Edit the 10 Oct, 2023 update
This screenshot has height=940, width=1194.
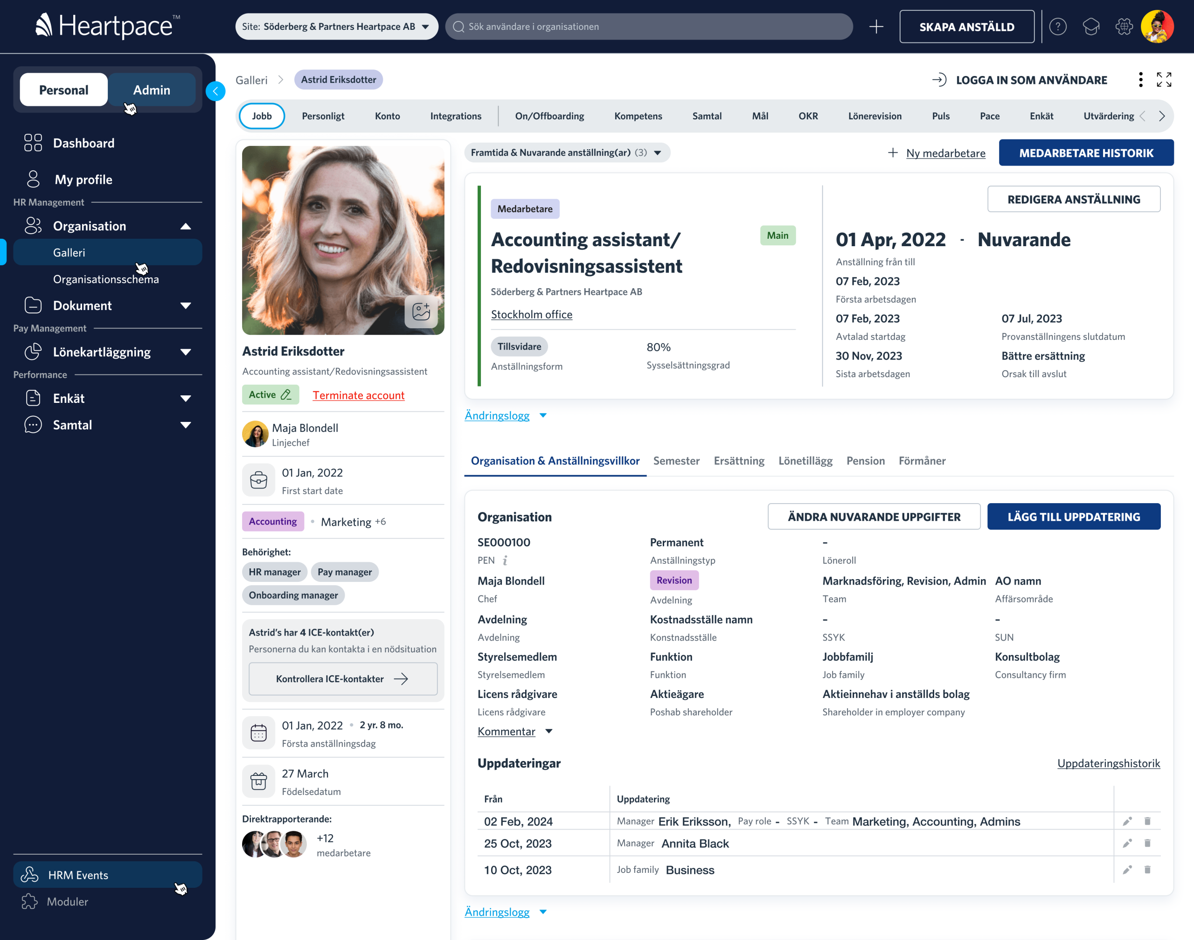pos(1127,870)
